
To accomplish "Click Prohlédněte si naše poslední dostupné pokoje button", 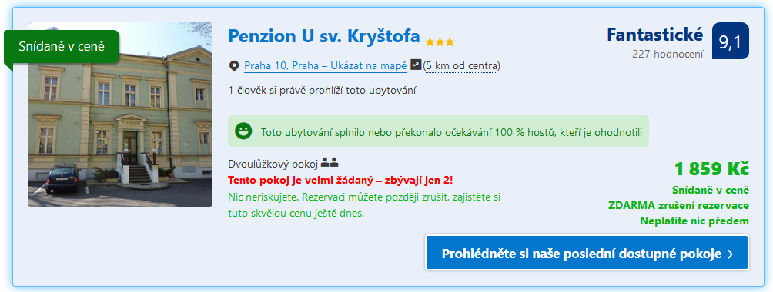I will [587, 253].
